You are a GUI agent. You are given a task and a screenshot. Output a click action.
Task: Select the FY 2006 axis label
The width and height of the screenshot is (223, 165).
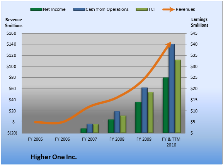coord(63,139)
